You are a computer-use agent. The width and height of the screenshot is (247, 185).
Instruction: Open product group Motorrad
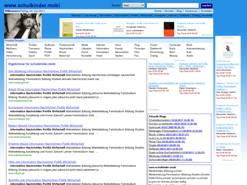coord(65,56)
